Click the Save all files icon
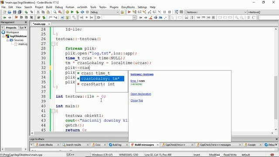The image size is (279, 157). [20, 12]
